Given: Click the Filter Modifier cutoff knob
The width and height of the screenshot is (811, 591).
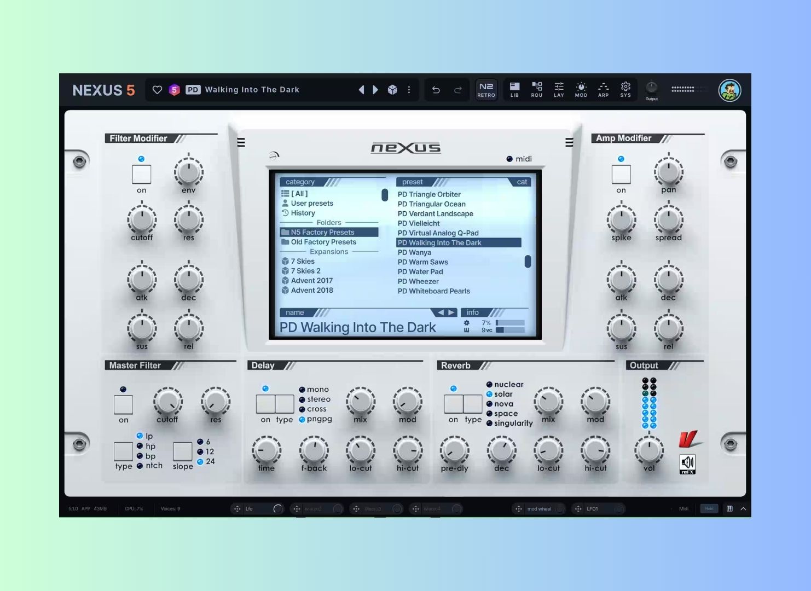Looking at the screenshot, I should tap(142, 220).
